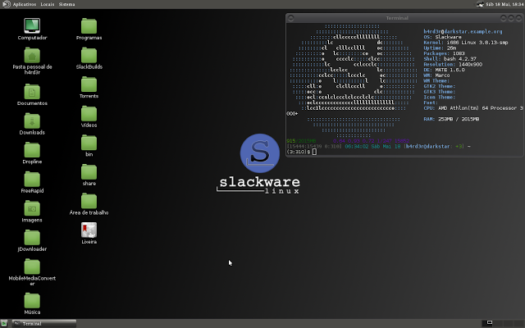The height and width of the screenshot is (328, 525).
Task: Open the Música folder icon
Action: point(32,301)
